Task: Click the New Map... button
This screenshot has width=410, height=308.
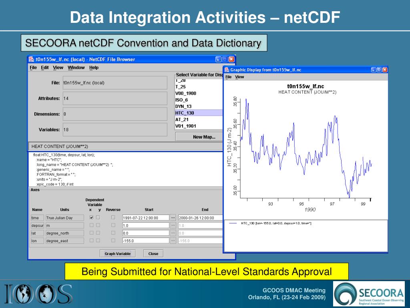Action: [199, 137]
